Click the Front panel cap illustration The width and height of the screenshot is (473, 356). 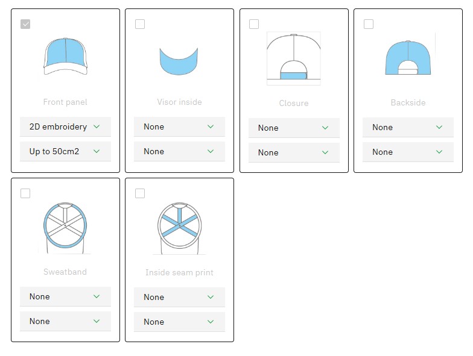coord(65,56)
